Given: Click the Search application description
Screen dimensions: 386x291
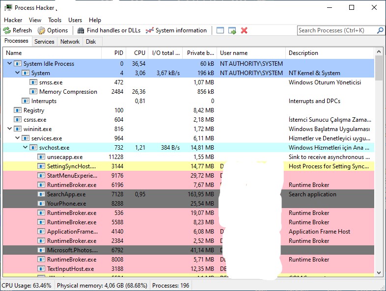Looking at the screenshot, I should point(312,194).
